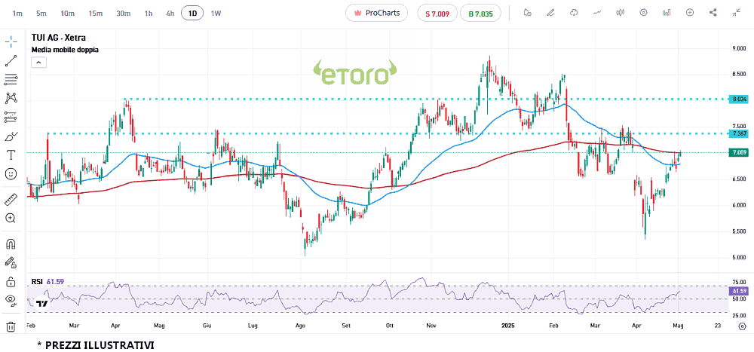Click the trash remove drawings icon
Screen dimensions: 754x352
coord(11,326)
